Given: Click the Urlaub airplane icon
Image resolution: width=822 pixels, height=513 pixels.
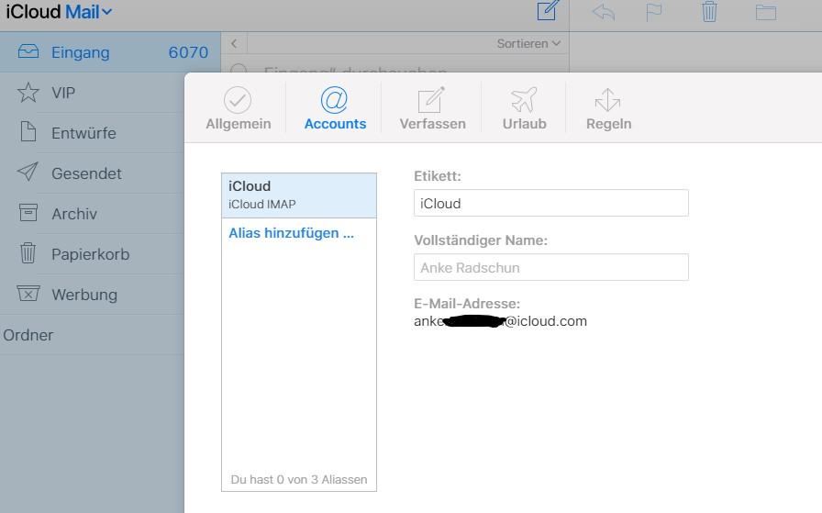Looking at the screenshot, I should [x=524, y=100].
